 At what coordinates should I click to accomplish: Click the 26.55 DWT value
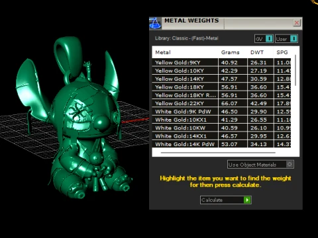click(x=258, y=120)
